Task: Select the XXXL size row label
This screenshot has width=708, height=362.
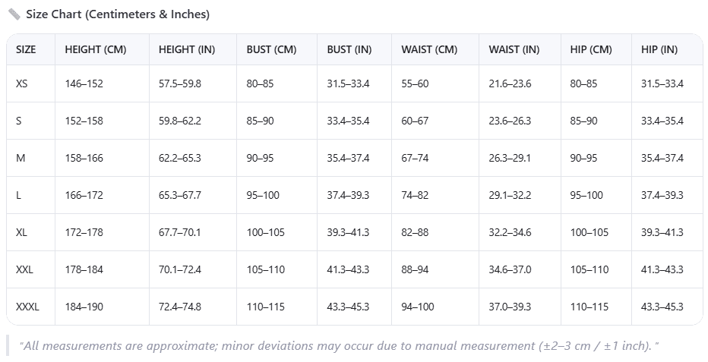Action: tap(27, 307)
